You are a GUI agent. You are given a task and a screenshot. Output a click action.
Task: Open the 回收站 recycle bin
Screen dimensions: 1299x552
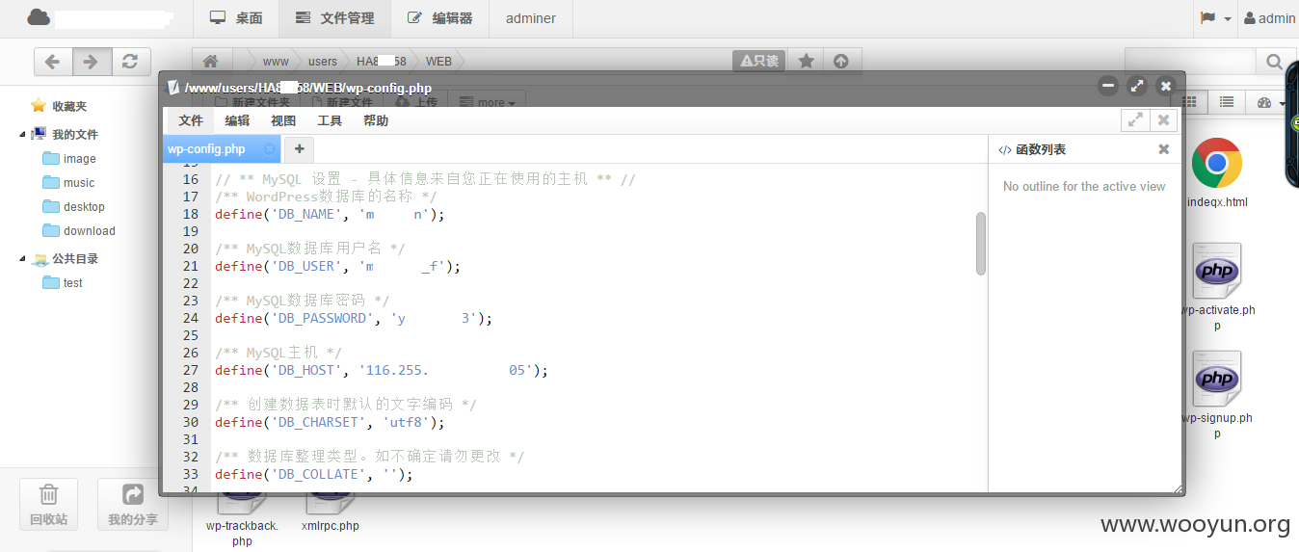[x=48, y=504]
